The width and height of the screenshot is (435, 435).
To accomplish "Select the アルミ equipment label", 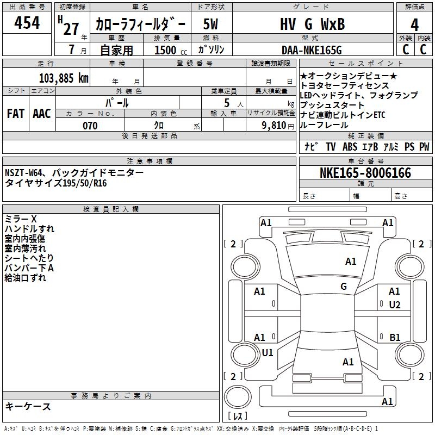I will point(391,146).
